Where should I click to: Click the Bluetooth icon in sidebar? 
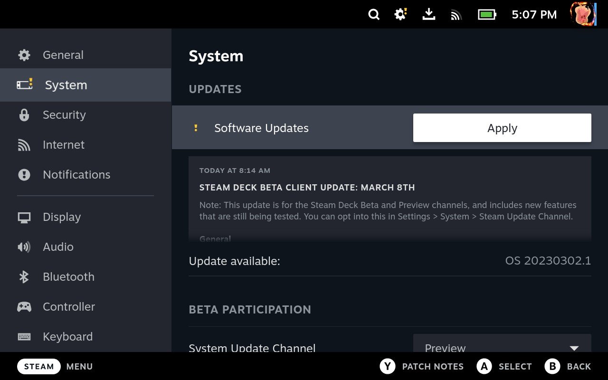tap(24, 277)
